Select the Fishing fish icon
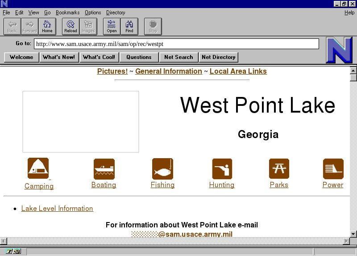 tap(162, 169)
